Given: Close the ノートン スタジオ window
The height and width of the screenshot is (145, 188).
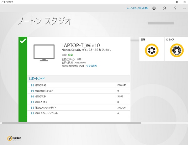Looking at the screenshot, I should (x=185, y=2).
